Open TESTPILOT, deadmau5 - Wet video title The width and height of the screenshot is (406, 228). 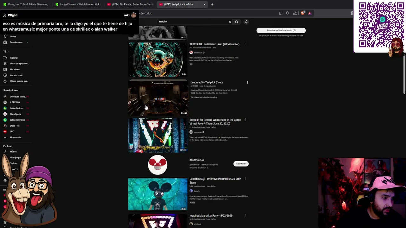tap(214, 44)
